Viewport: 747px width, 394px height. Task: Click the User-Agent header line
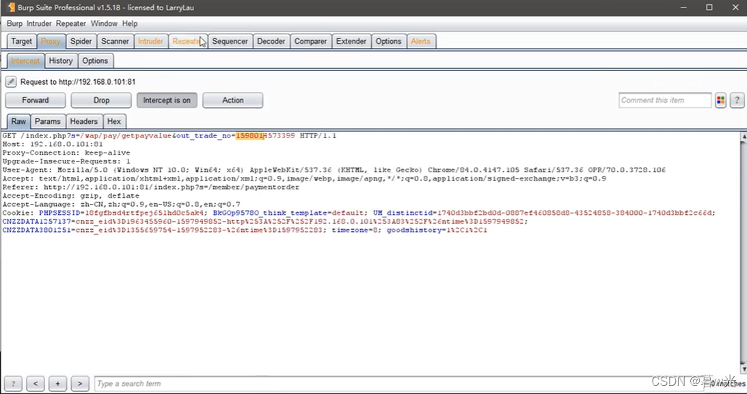tap(334, 170)
